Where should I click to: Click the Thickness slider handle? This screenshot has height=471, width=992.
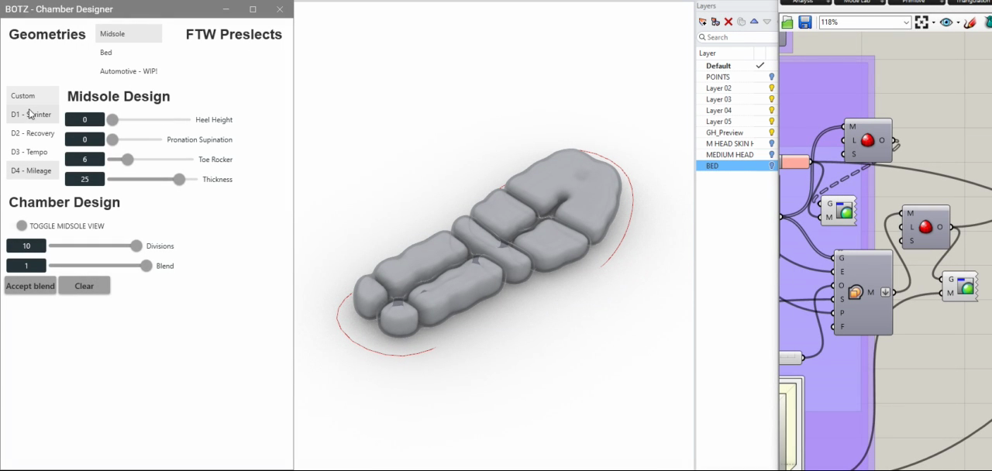point(179,179)
